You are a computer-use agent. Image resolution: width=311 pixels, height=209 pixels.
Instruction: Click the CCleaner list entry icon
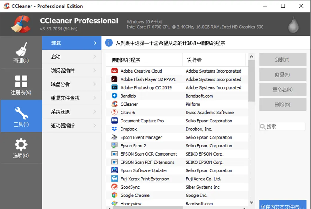(x=114, y=104)
